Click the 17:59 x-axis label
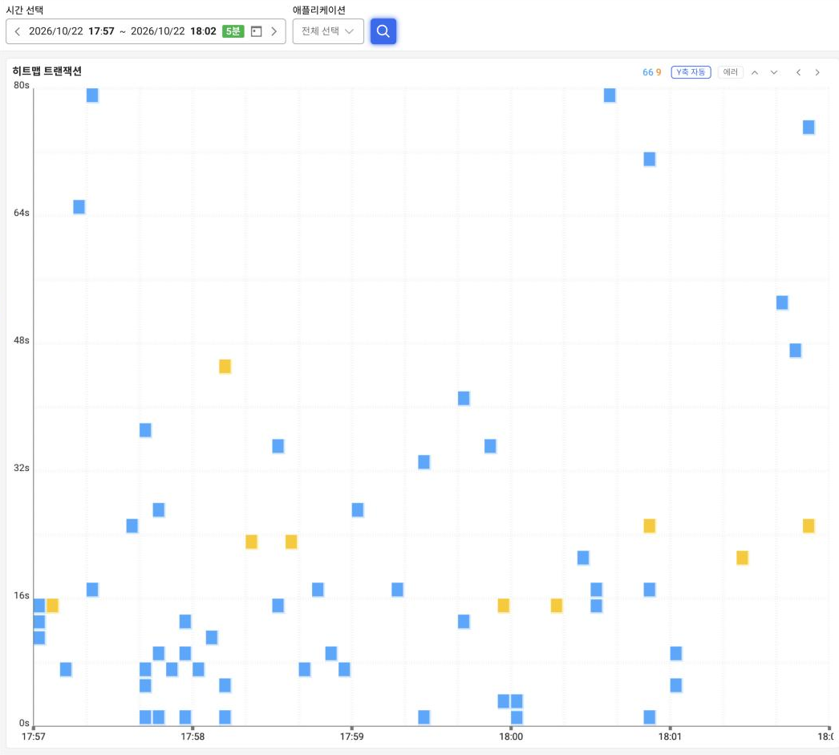 click(351, 737)
